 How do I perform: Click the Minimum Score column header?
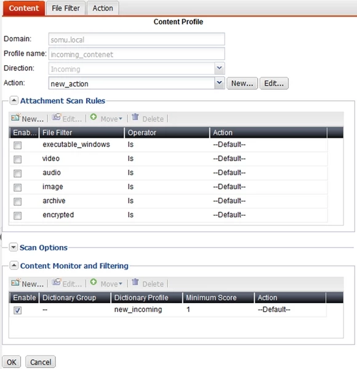[x=219, y=298]
